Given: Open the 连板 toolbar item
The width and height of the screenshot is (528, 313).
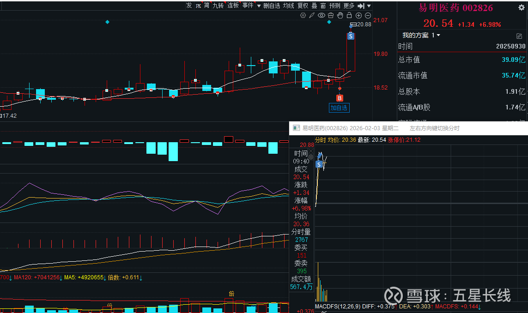Looking at the screenshot, I should [x=233, y=6].
